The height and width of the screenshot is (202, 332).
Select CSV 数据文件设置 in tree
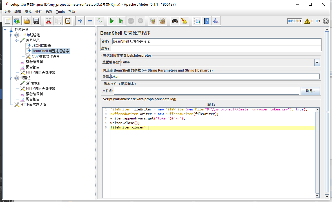[46, 56]
